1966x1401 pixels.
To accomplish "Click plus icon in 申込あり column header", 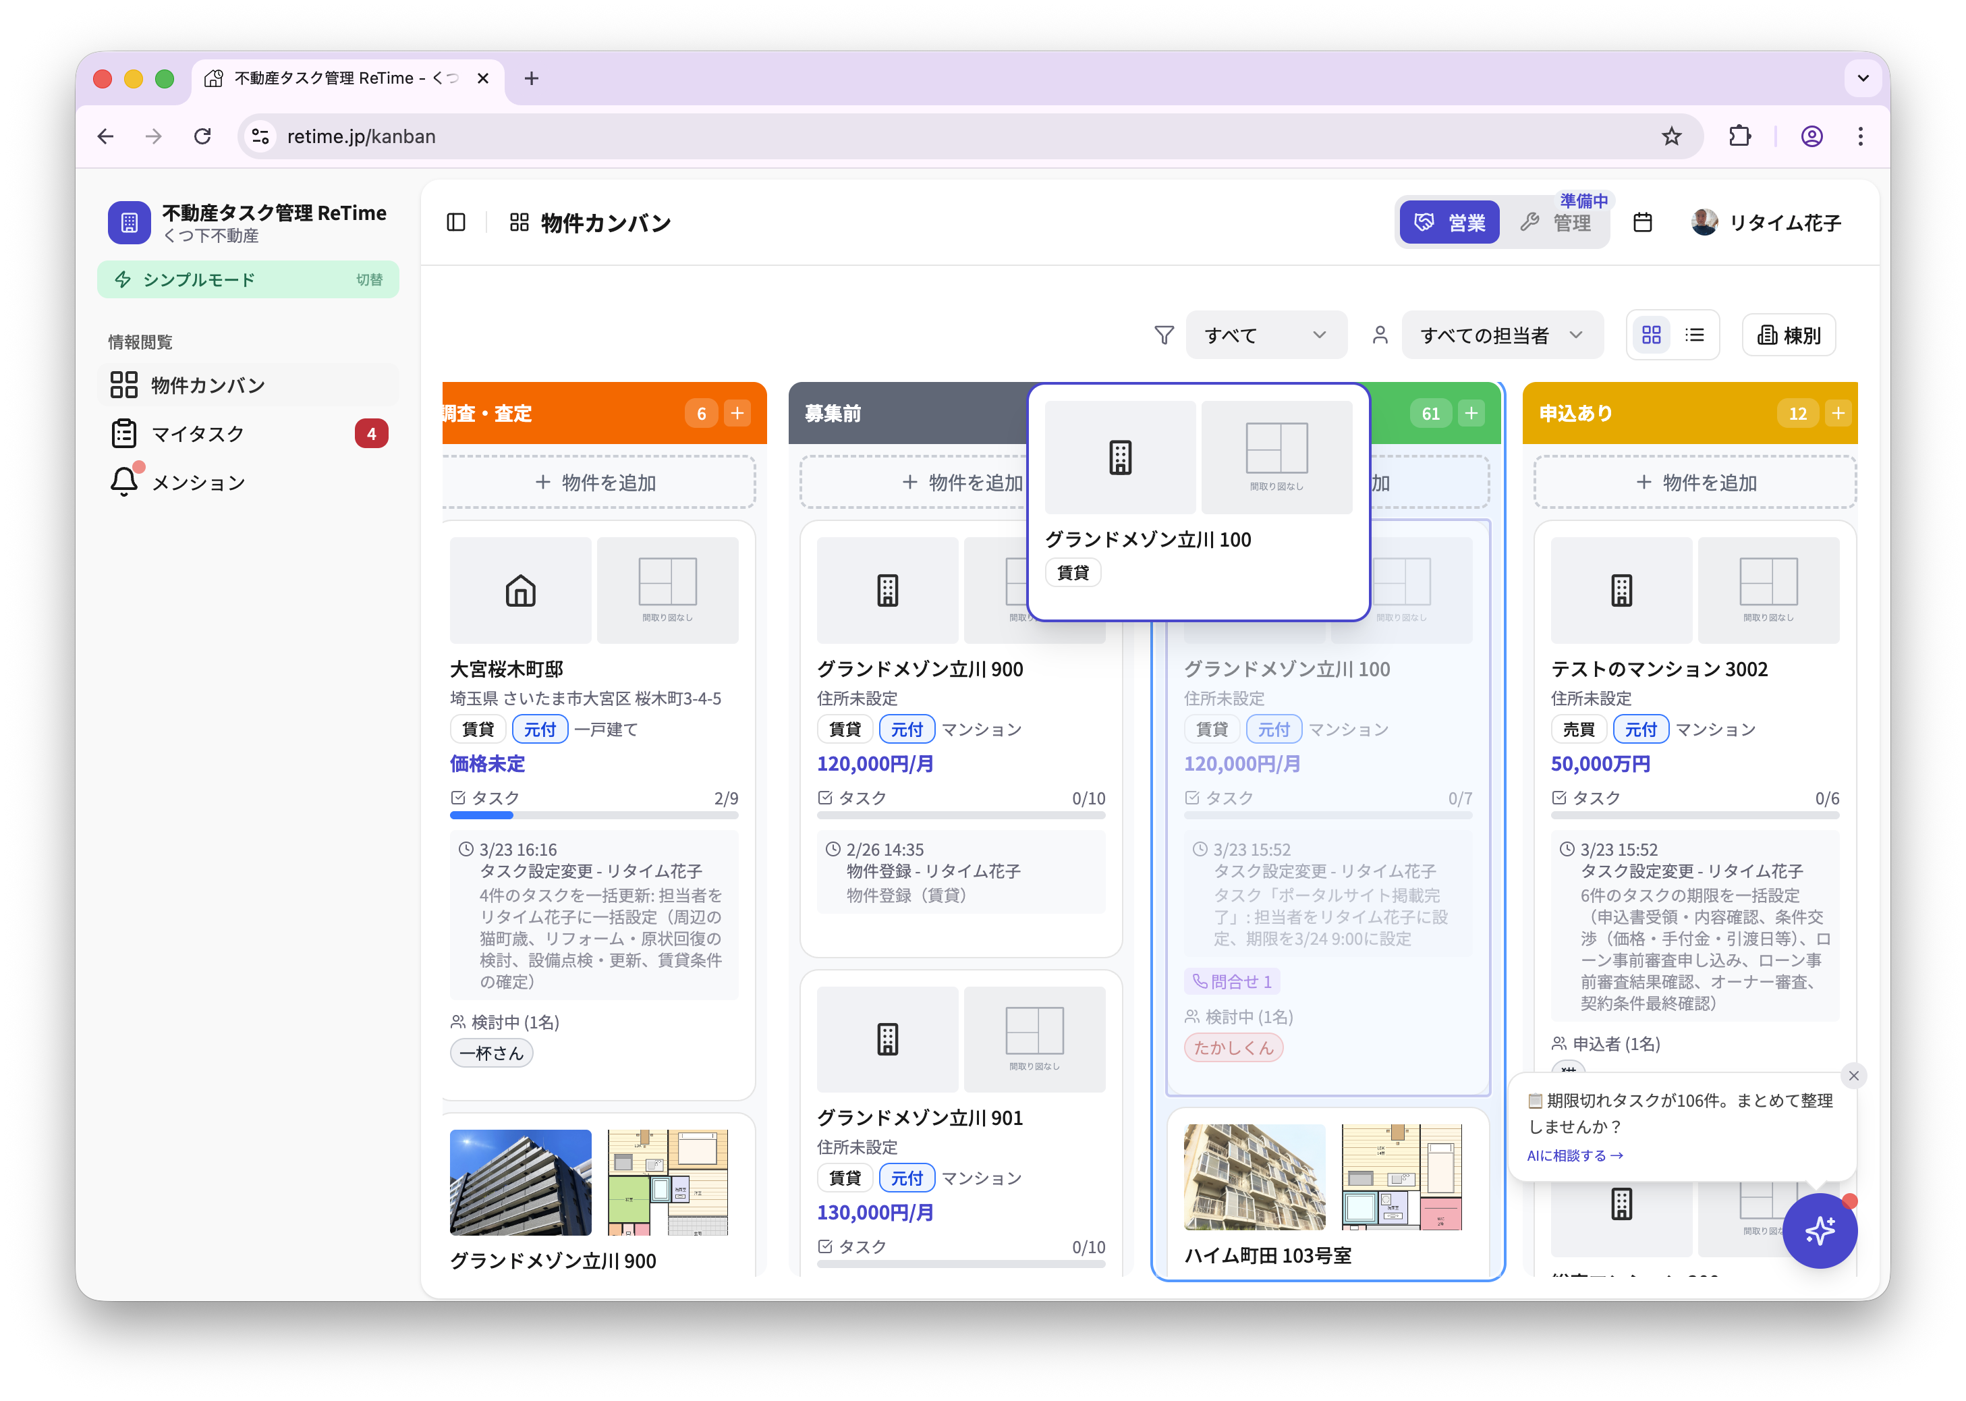I will 1838,413.
